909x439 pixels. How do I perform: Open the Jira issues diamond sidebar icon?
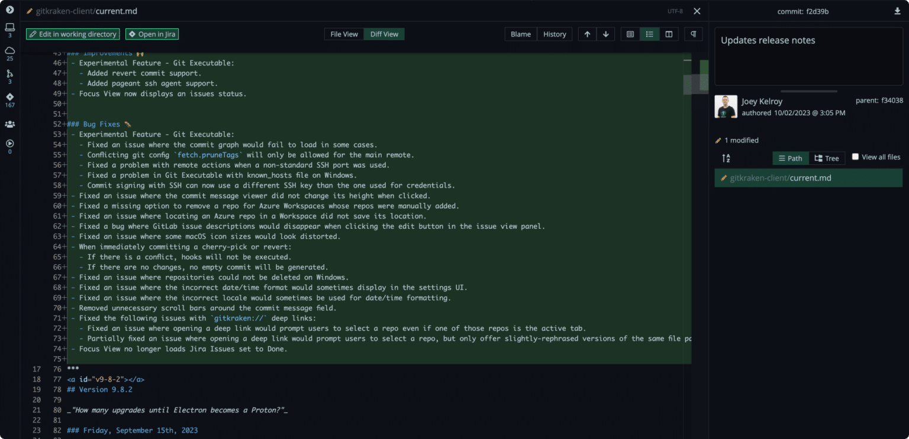click(x=9, y=97)
